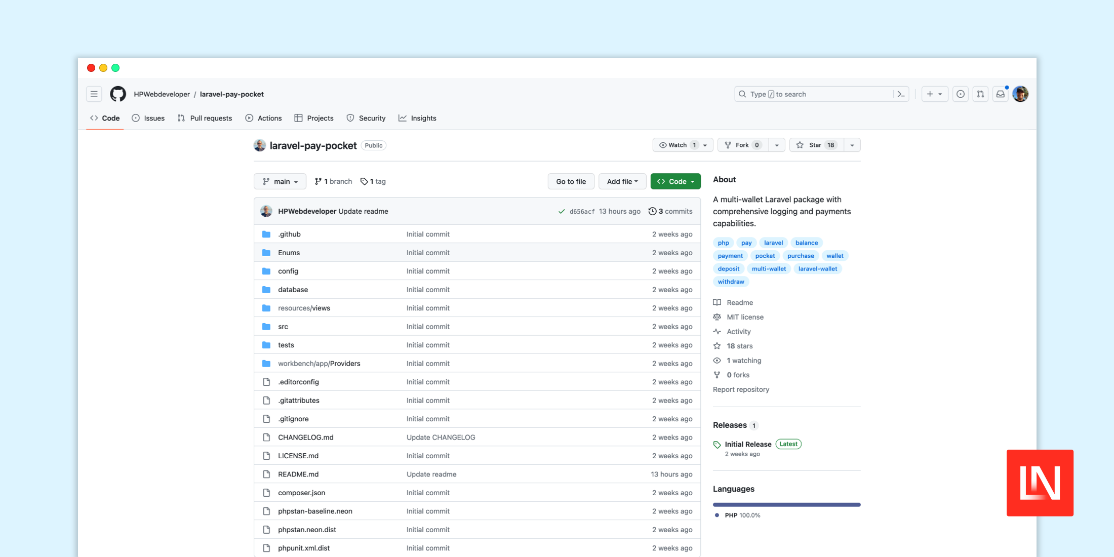Image resolution: width=1114 pixels, height=557 pixels.
Task: Star this repository
Action: [816, 145]
